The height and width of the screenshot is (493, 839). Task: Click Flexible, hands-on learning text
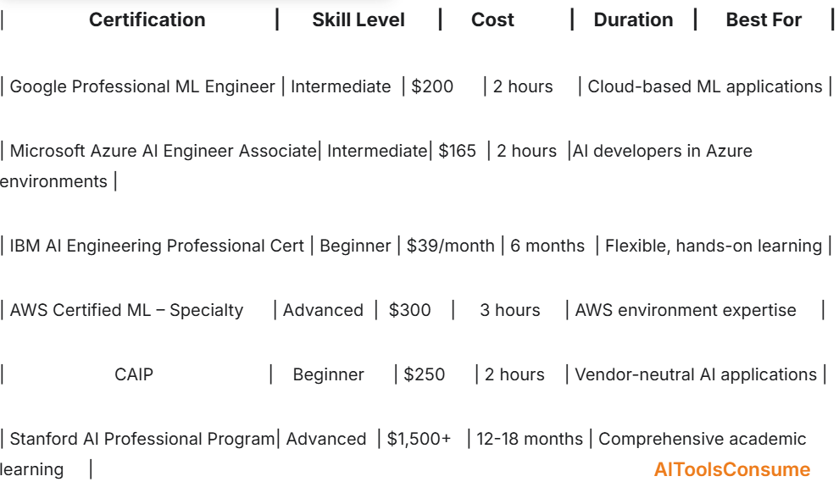[x=713, y=246]
